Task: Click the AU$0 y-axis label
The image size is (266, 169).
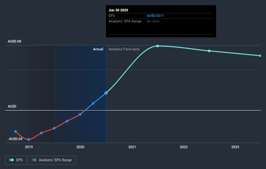Action: click(x=12, y=106)
